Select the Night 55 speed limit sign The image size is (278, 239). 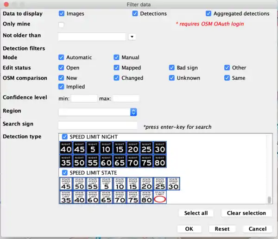click(93, 161)
